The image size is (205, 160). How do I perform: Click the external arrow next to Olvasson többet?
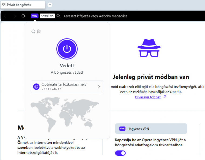165,97
